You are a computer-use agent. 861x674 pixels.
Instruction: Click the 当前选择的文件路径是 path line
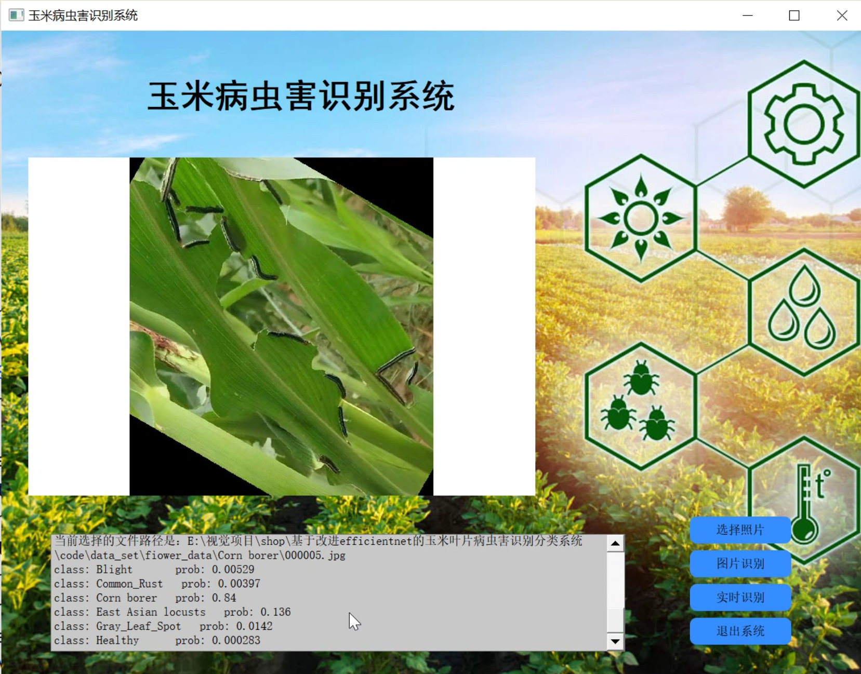click(318, 541)
